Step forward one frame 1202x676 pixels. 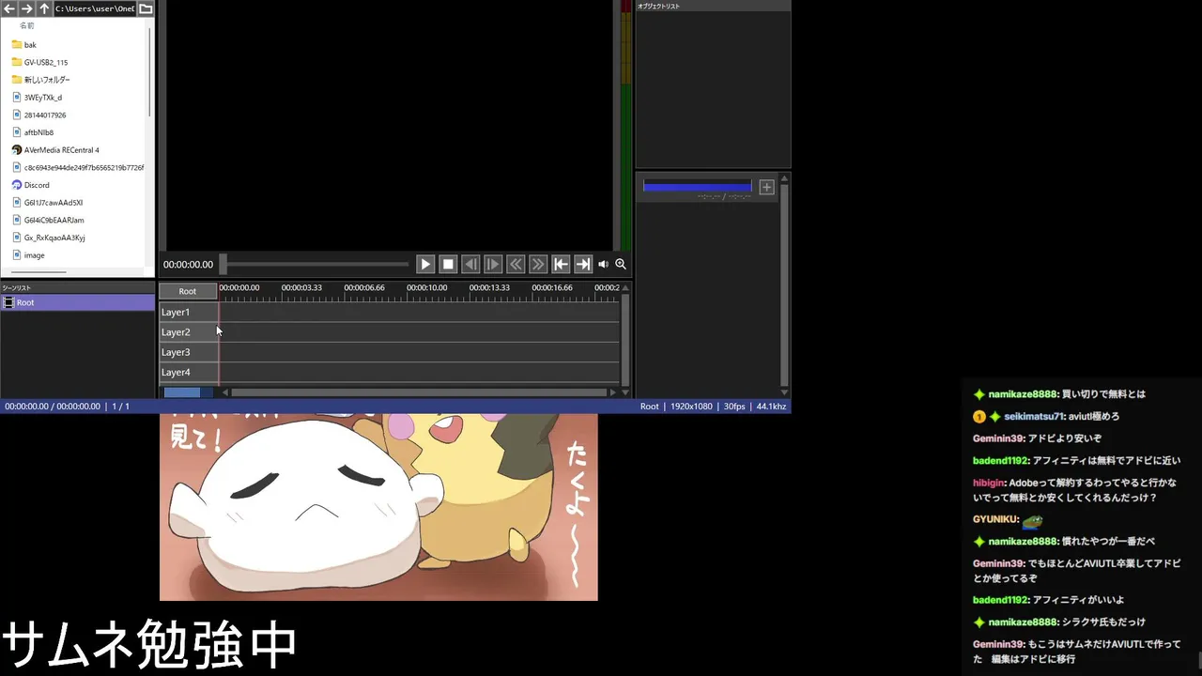(493, 265)
